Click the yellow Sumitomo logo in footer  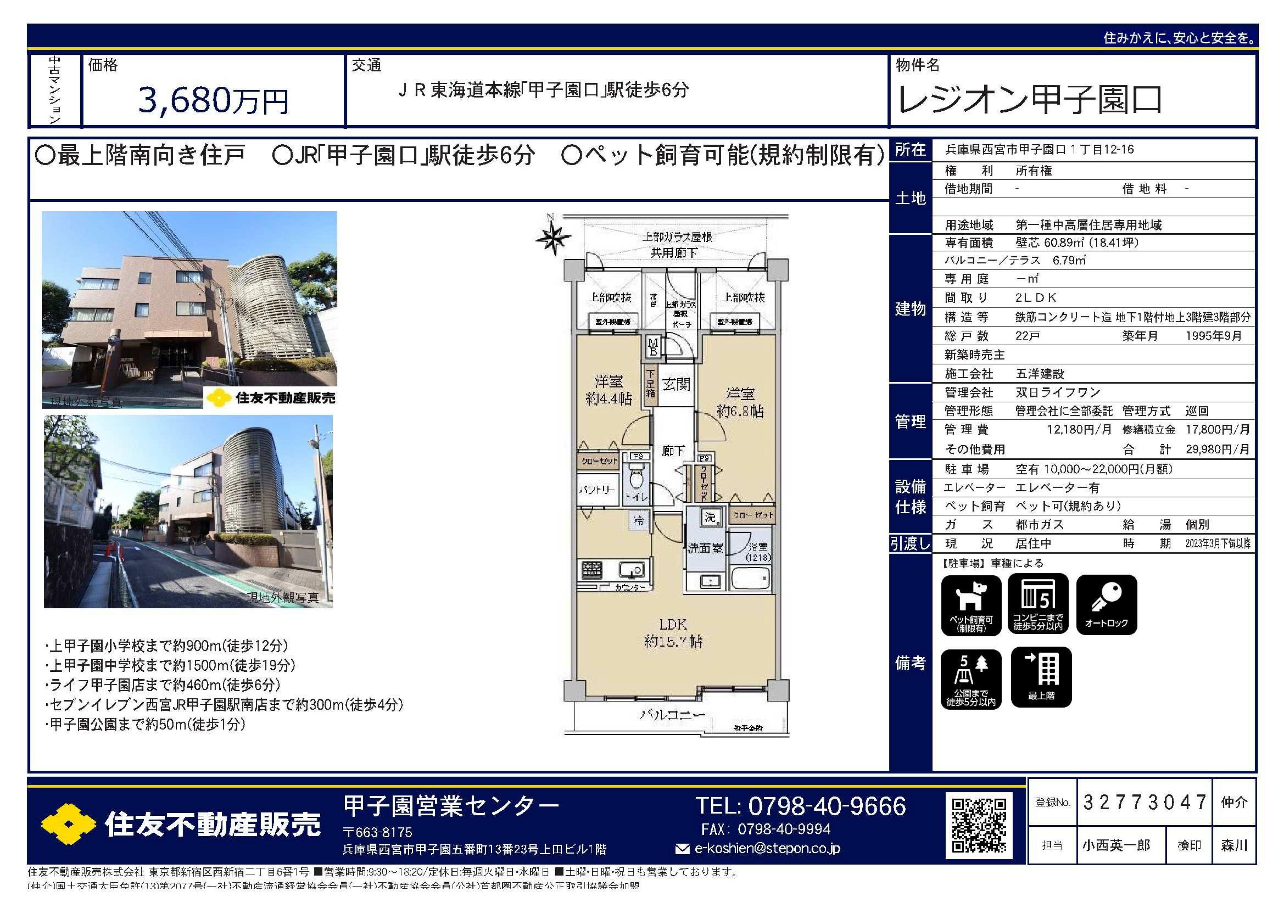(x=68, y=824)
